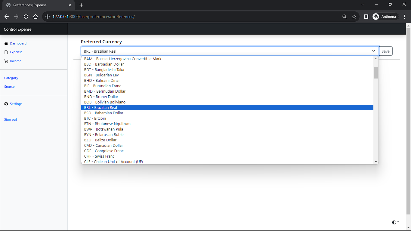
Task: Select BYN - Belarusian Ruble
Action: click(227, 134)
